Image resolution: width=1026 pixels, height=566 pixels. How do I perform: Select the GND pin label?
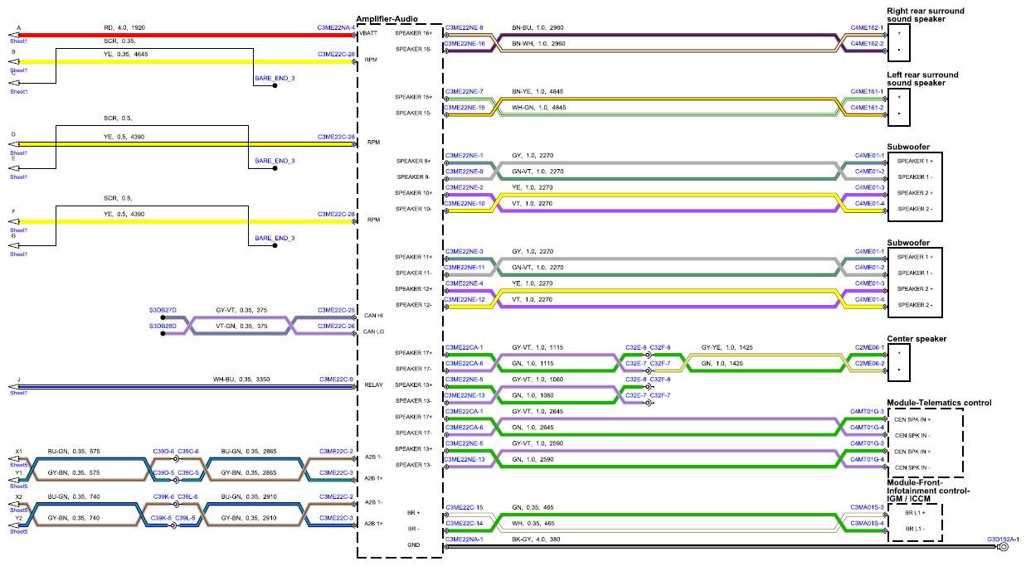tap(414, 544)
